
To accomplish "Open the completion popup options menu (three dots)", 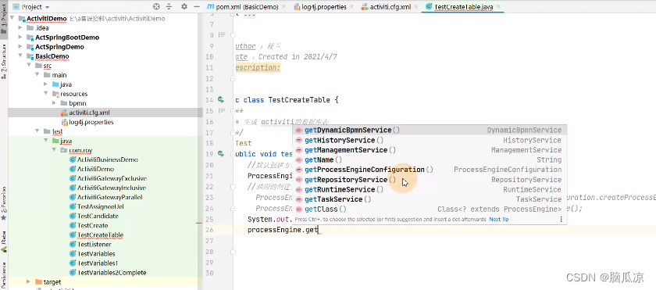I will (x=561, y=220).
